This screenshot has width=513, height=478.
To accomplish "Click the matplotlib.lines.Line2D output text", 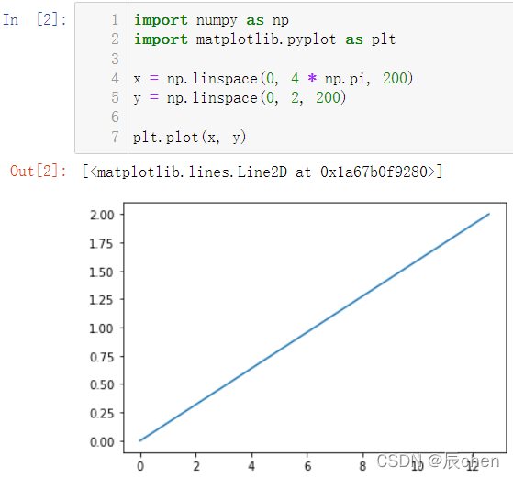I will click(x=262, y=172).
